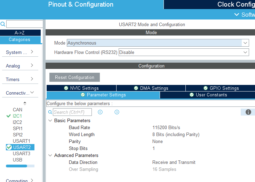Image resolution: width=255 pixels, height=182 pixels.
Task: Open the NVIC Settings tab
Action: click(81, 88)
